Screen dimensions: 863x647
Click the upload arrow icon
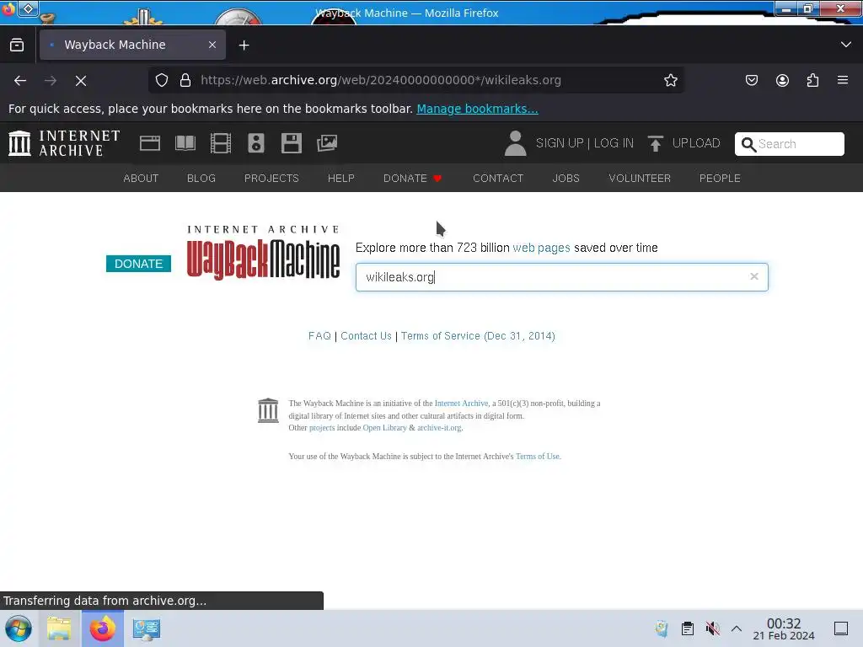click(655, 143)
